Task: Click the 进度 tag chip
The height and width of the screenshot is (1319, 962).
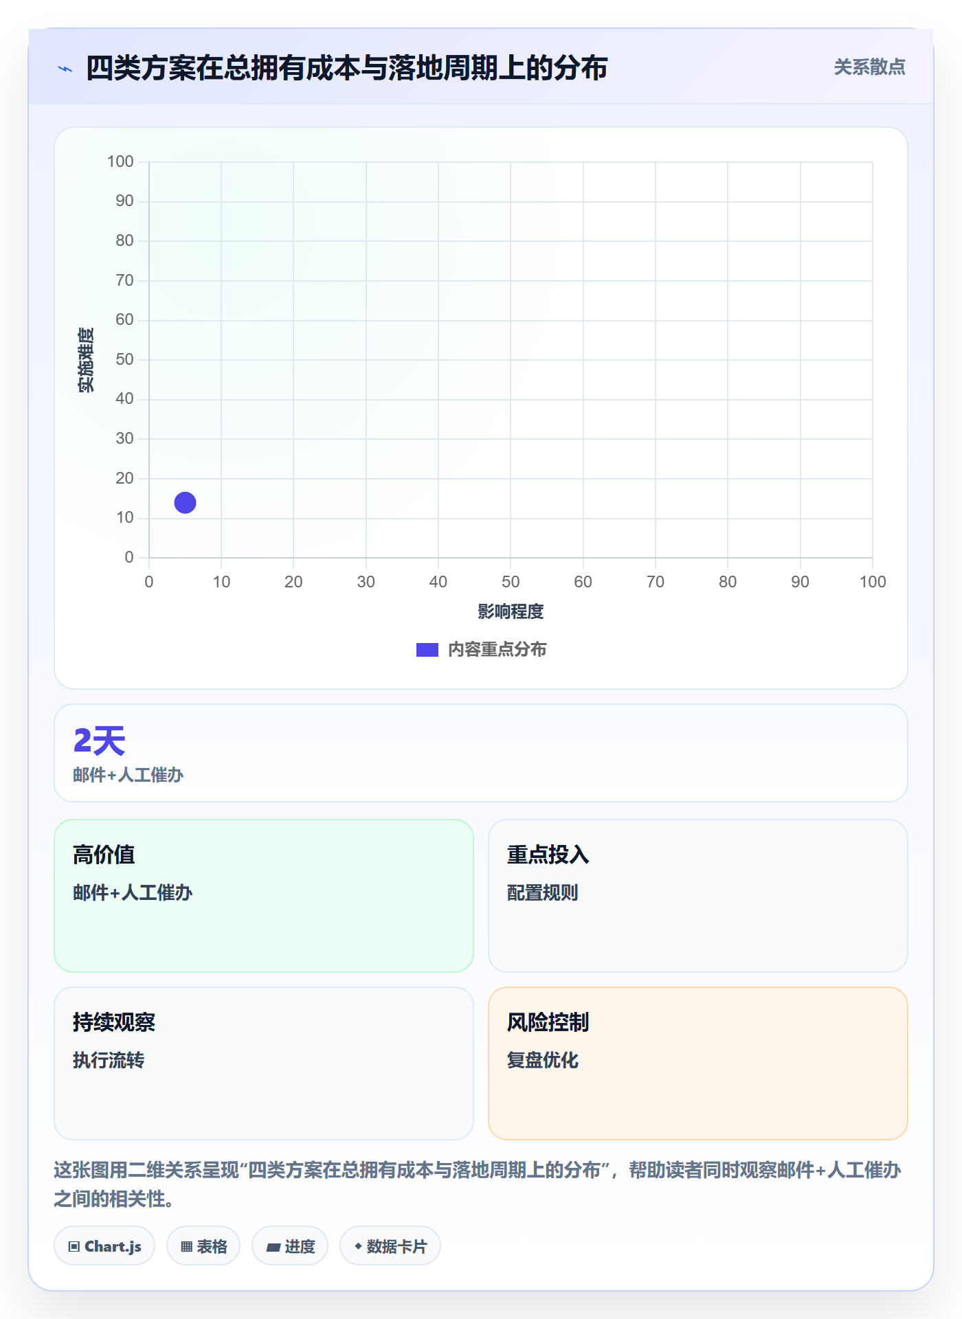Action: tap(290, 1246)
